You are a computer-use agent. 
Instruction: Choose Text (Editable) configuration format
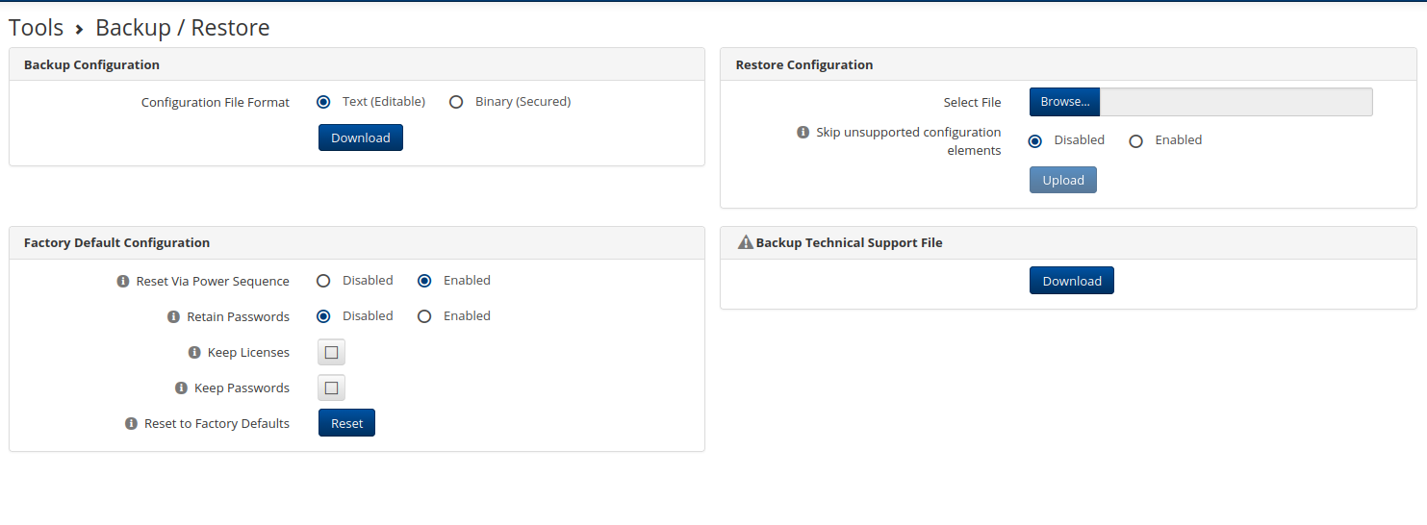[323, 102]
